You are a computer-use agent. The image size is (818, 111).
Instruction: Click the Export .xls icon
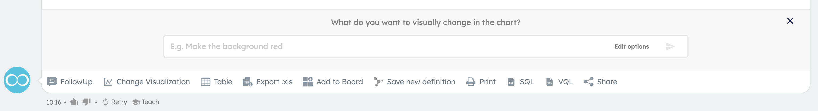pos(247,82)
